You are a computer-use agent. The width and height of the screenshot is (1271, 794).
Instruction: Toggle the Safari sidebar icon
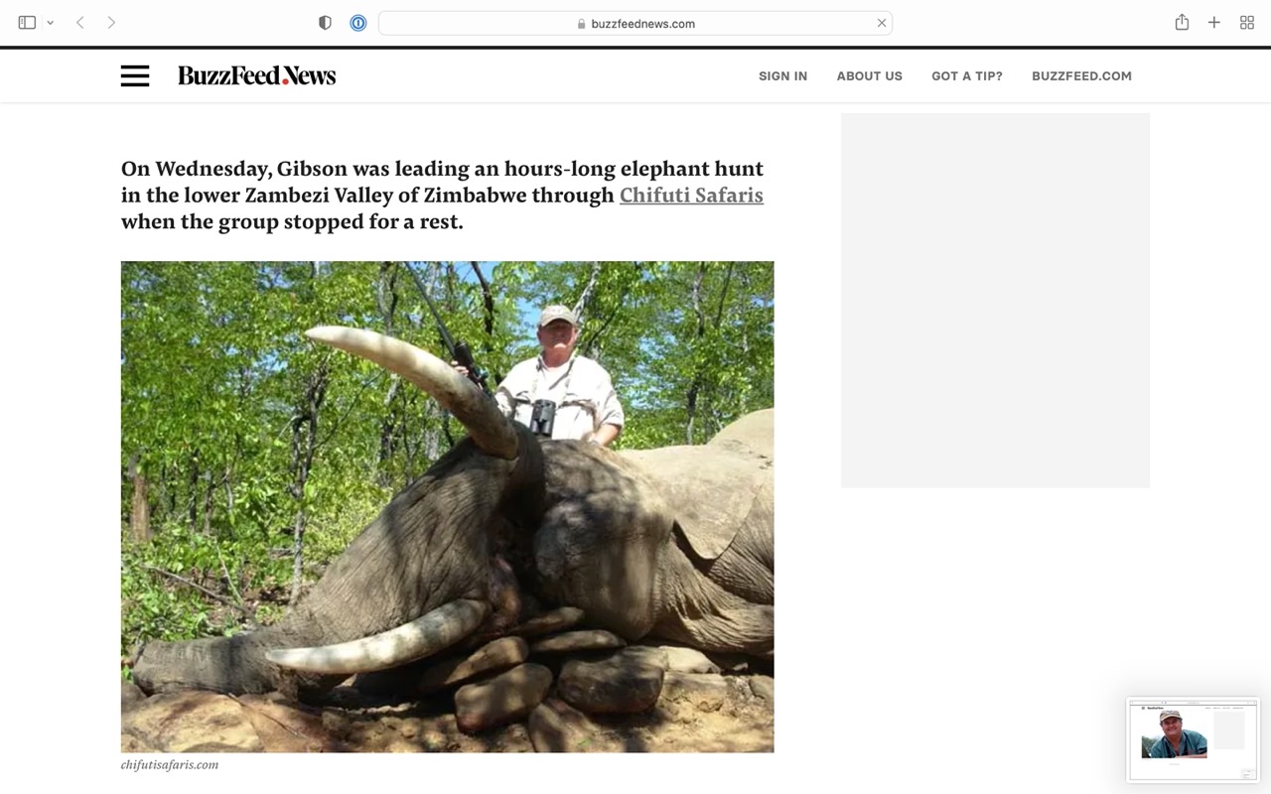pyautogui.click(x=27, y=23)
